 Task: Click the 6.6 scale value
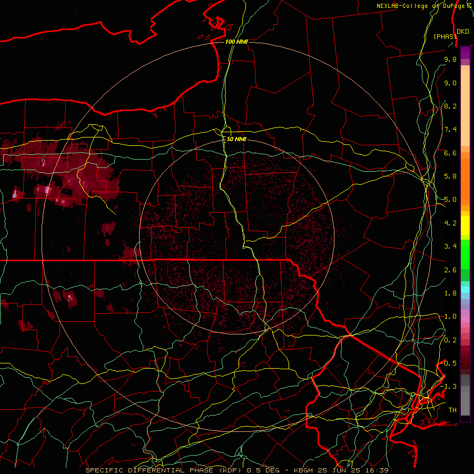pos(450,153)
